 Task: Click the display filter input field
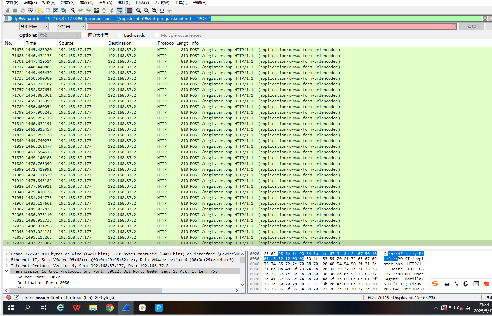[x=246, y=19]
